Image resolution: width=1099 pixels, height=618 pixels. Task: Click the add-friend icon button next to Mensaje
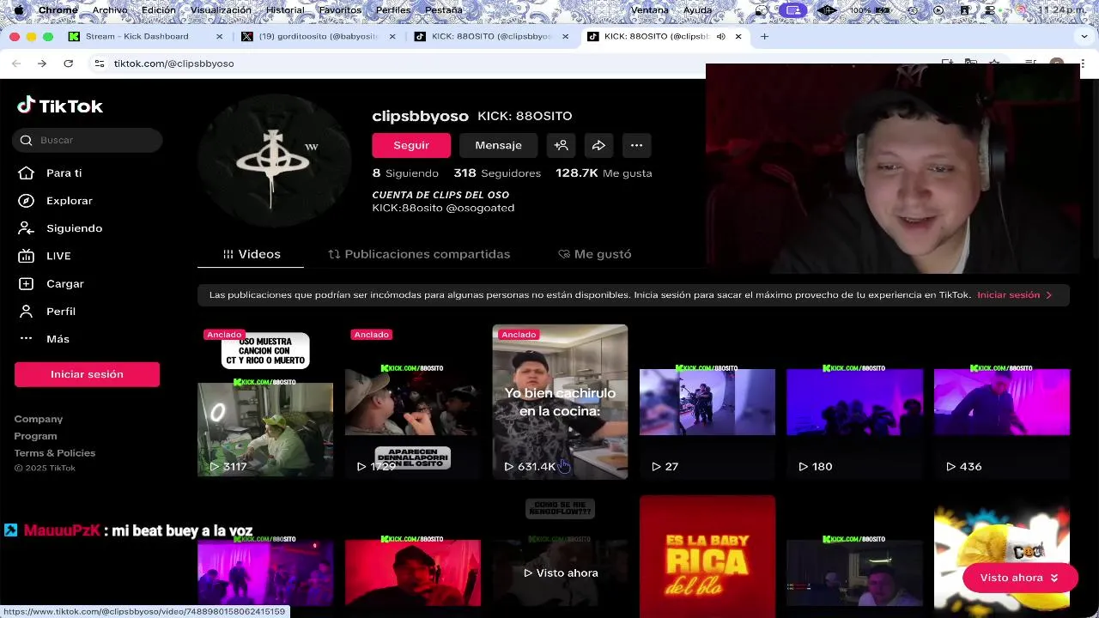(x=562, y=145)
